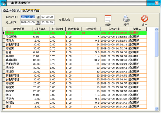Click the scrollbar down arrow
This screenshot has height=113, width=161.
coord(157,109)
